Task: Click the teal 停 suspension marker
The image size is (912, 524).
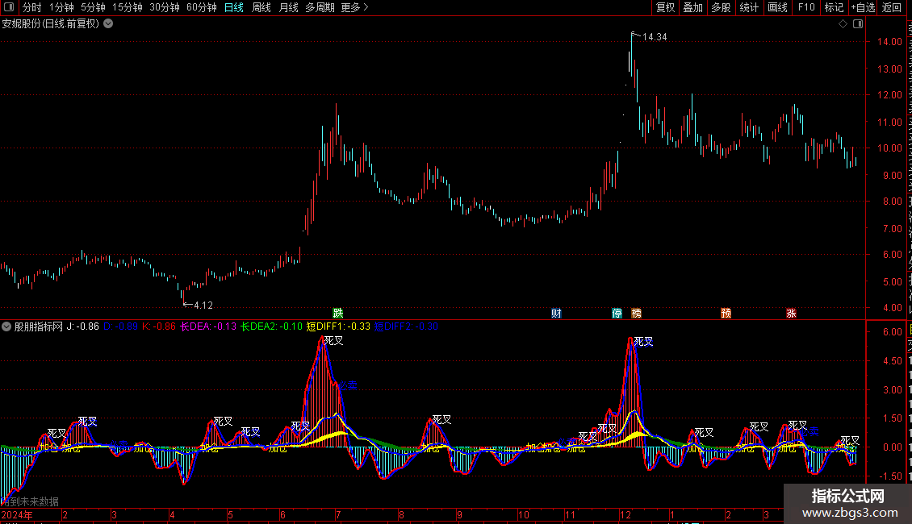Action: pos(617,313)
